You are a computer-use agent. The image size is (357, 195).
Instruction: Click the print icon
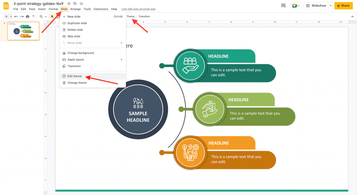tap(28, 16)
